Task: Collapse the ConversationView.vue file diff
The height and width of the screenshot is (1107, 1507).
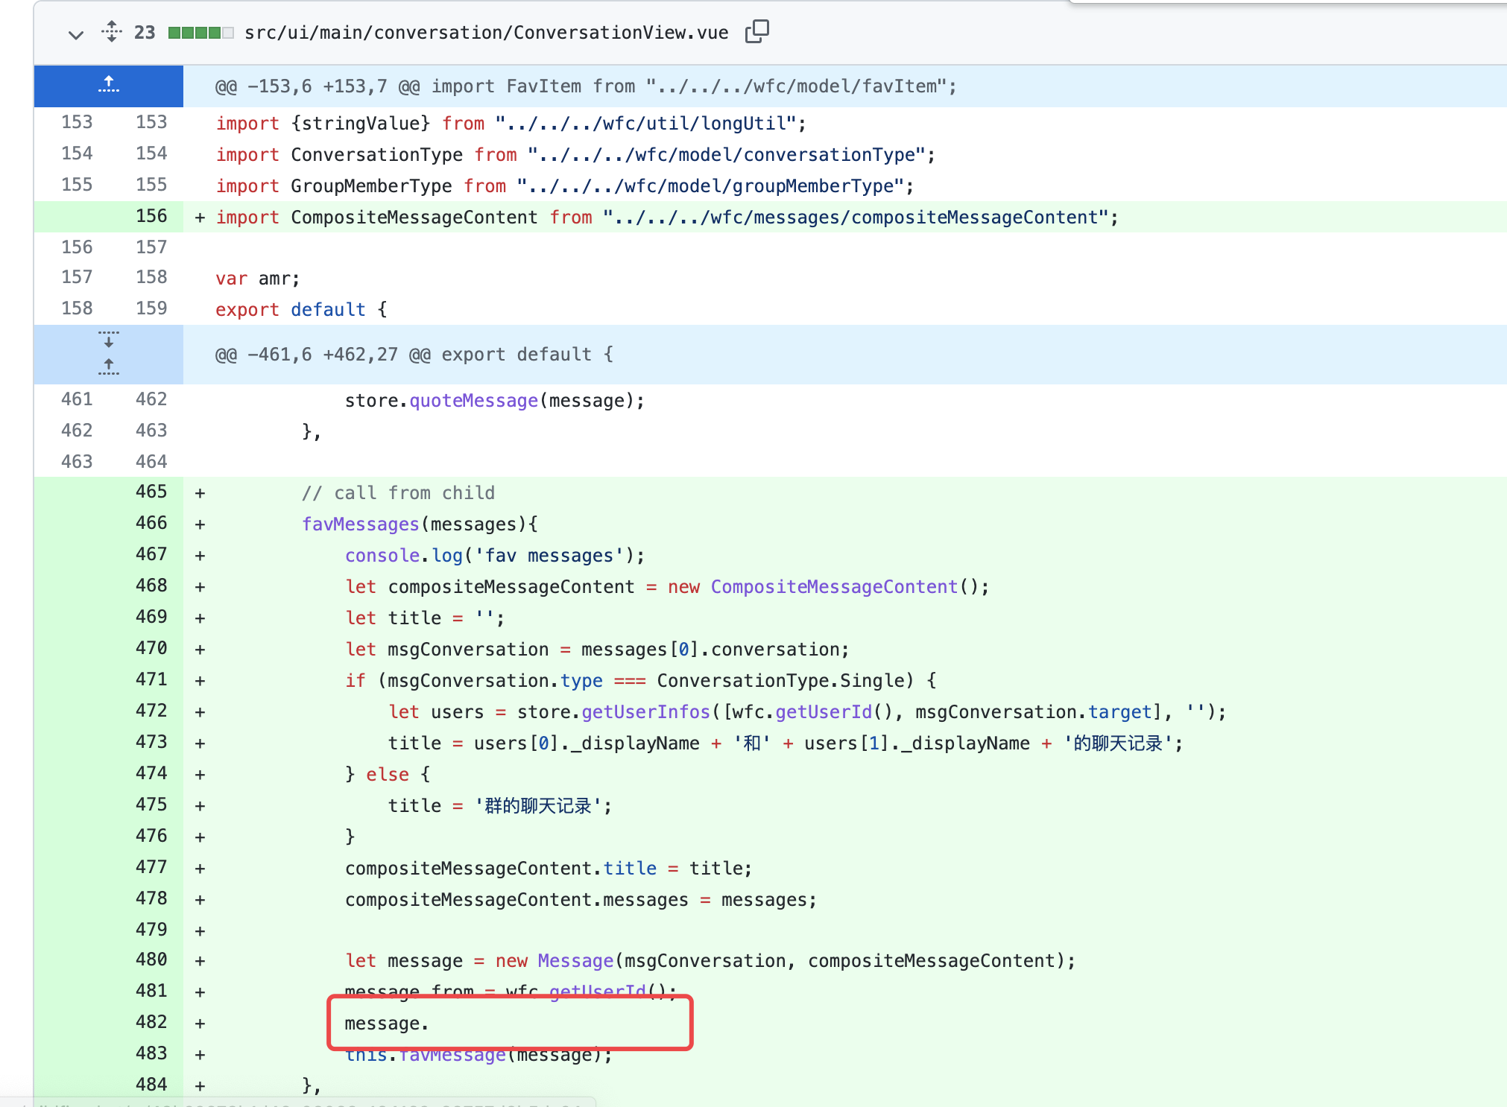Action: click(x=75, y=34)
